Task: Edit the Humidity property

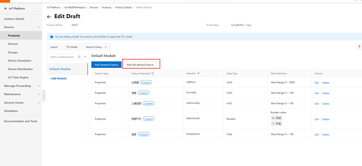Action: pos(317,93)
